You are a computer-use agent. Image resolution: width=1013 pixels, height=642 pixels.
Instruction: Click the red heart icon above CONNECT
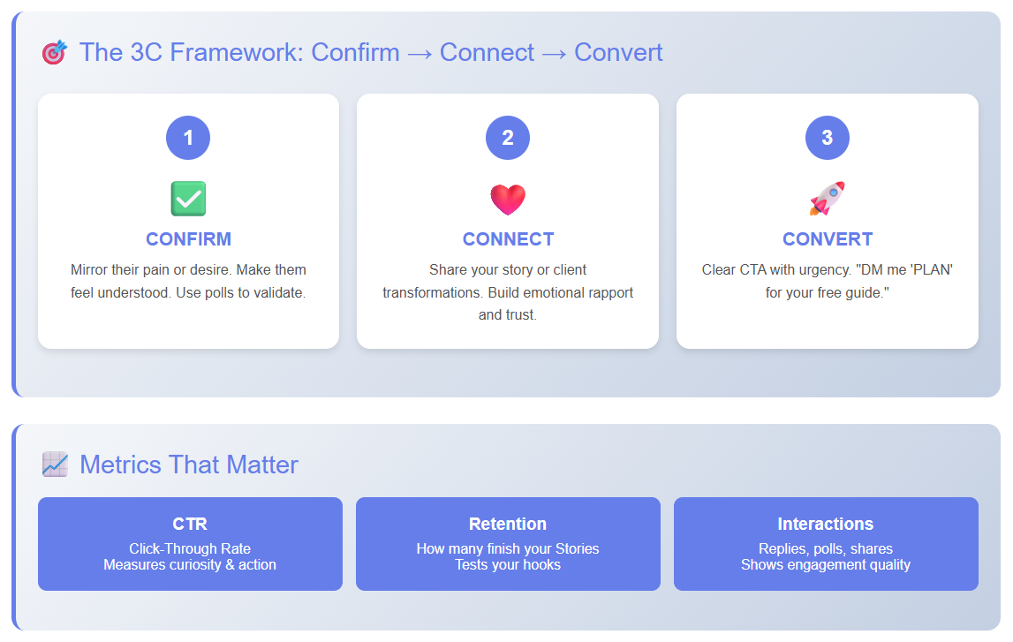(508, 199)
